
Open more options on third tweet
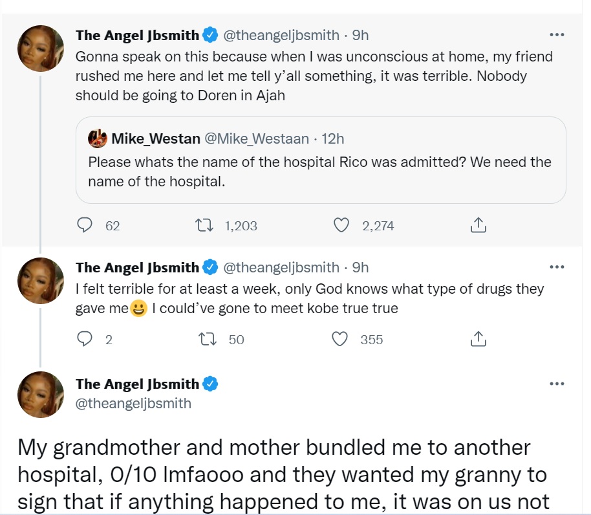pos(556,384)
